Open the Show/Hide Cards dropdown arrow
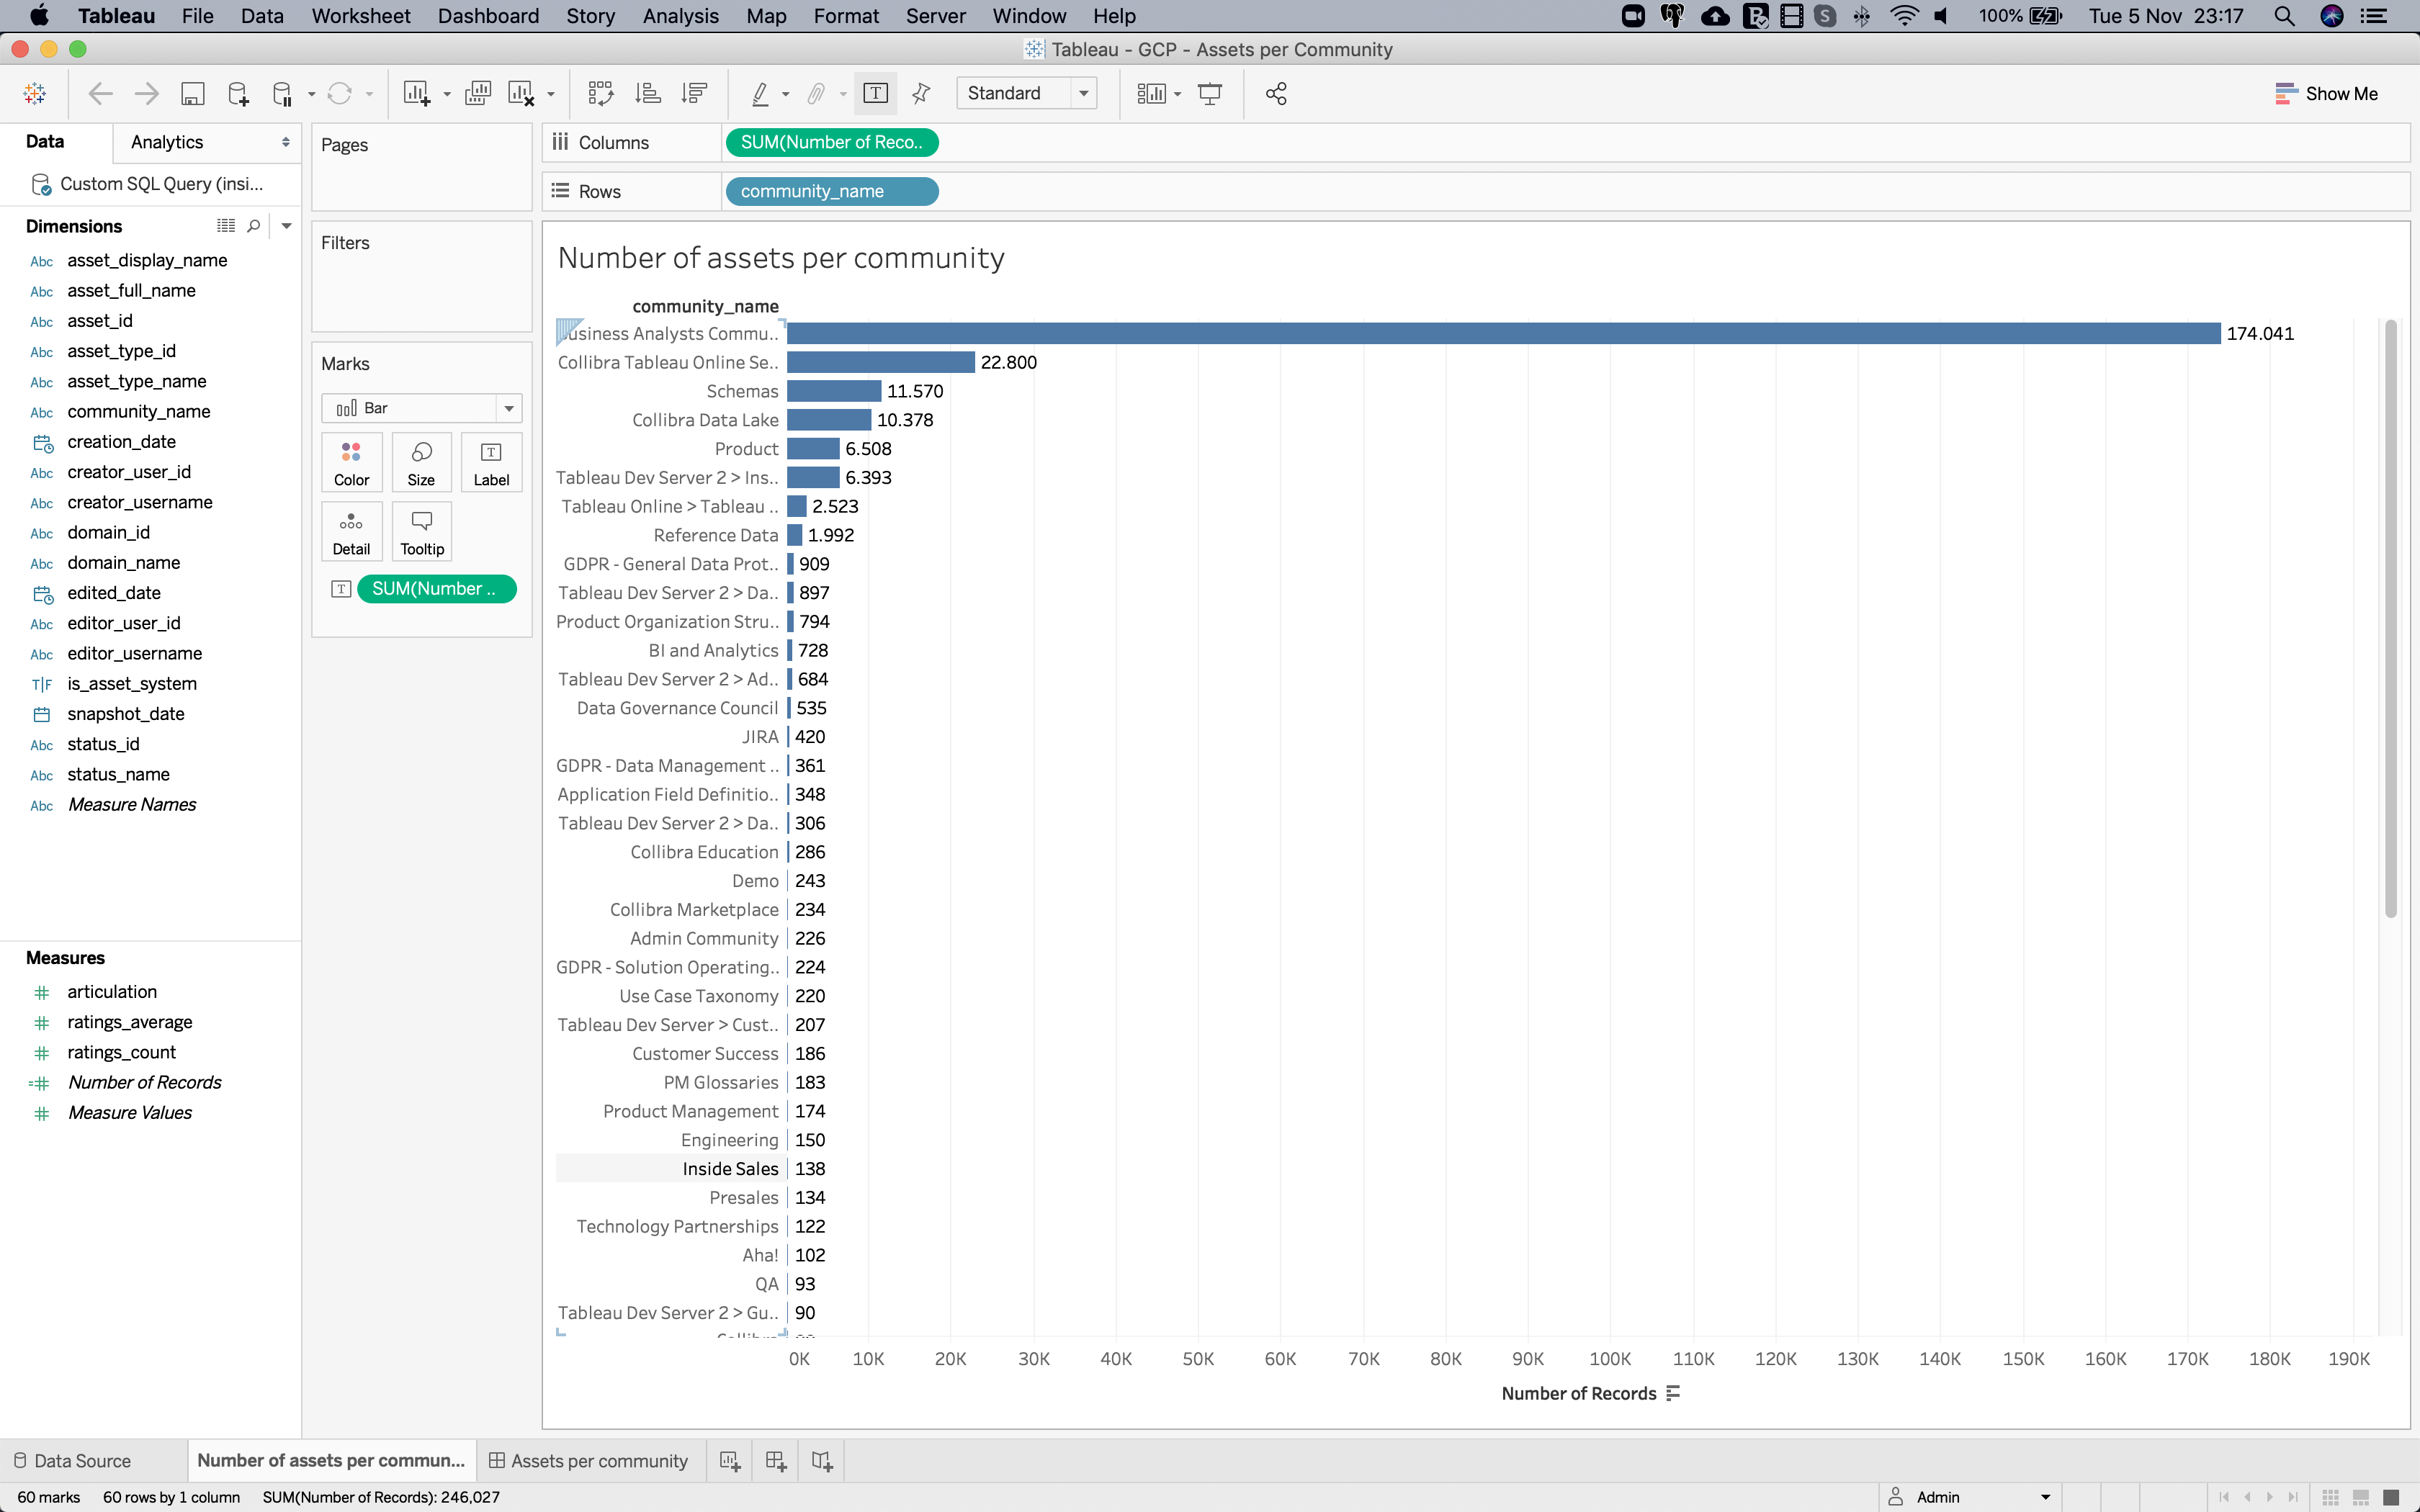 tap(1178, 95)
